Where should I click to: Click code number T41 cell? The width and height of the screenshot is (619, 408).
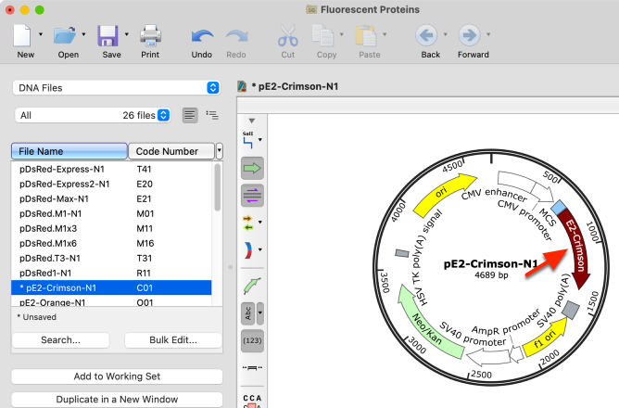coord(144,169)
